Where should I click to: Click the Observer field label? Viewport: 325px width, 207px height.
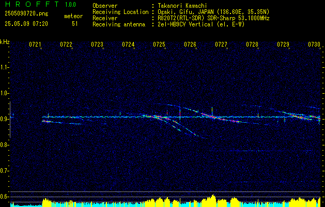coord(105,6)
